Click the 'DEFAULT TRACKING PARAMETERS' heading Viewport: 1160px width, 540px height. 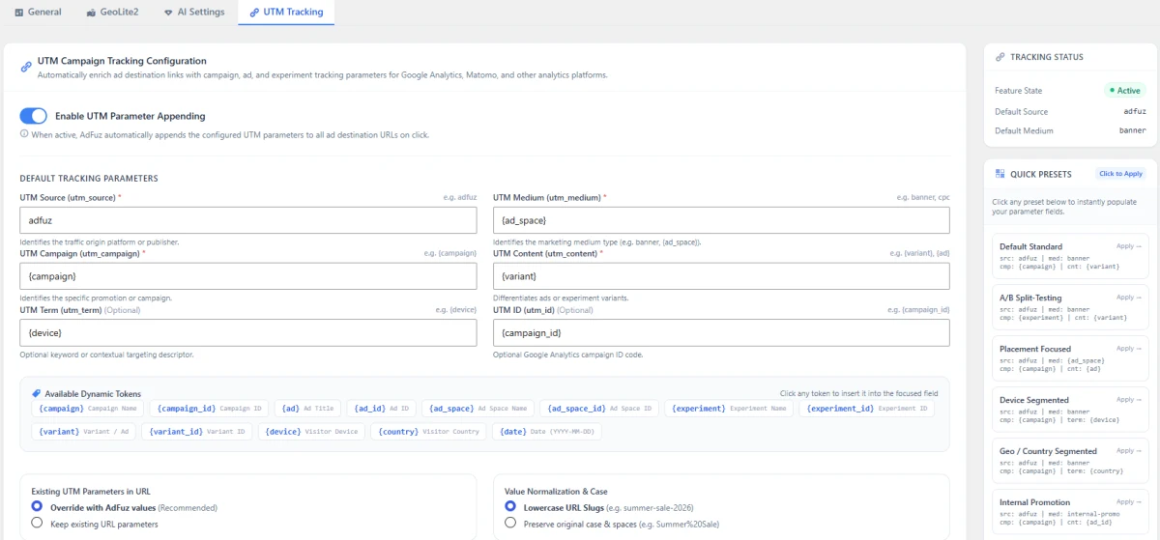(x=89, y=179)
